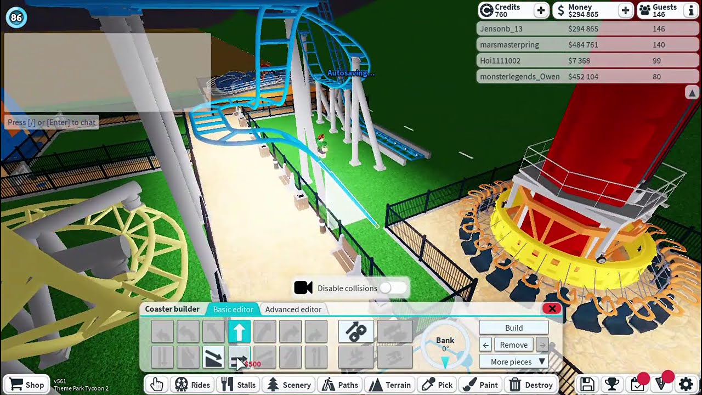Activate the Destroy trash tool
Screen dimensions: 702x395
coord(531,385)
